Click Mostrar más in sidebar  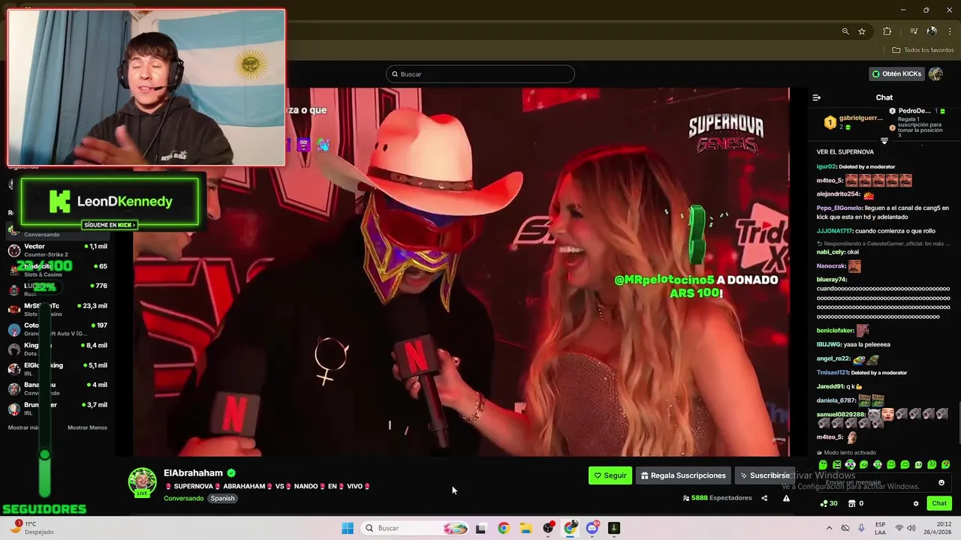[x=23, y=427]
